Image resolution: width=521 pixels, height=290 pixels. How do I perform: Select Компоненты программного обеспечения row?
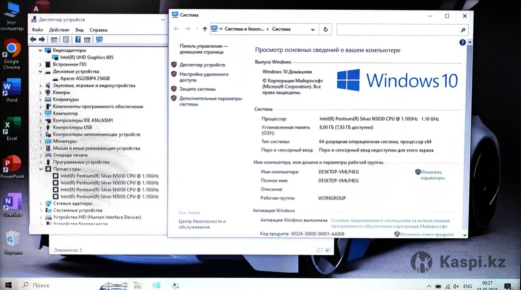point(98,106)
